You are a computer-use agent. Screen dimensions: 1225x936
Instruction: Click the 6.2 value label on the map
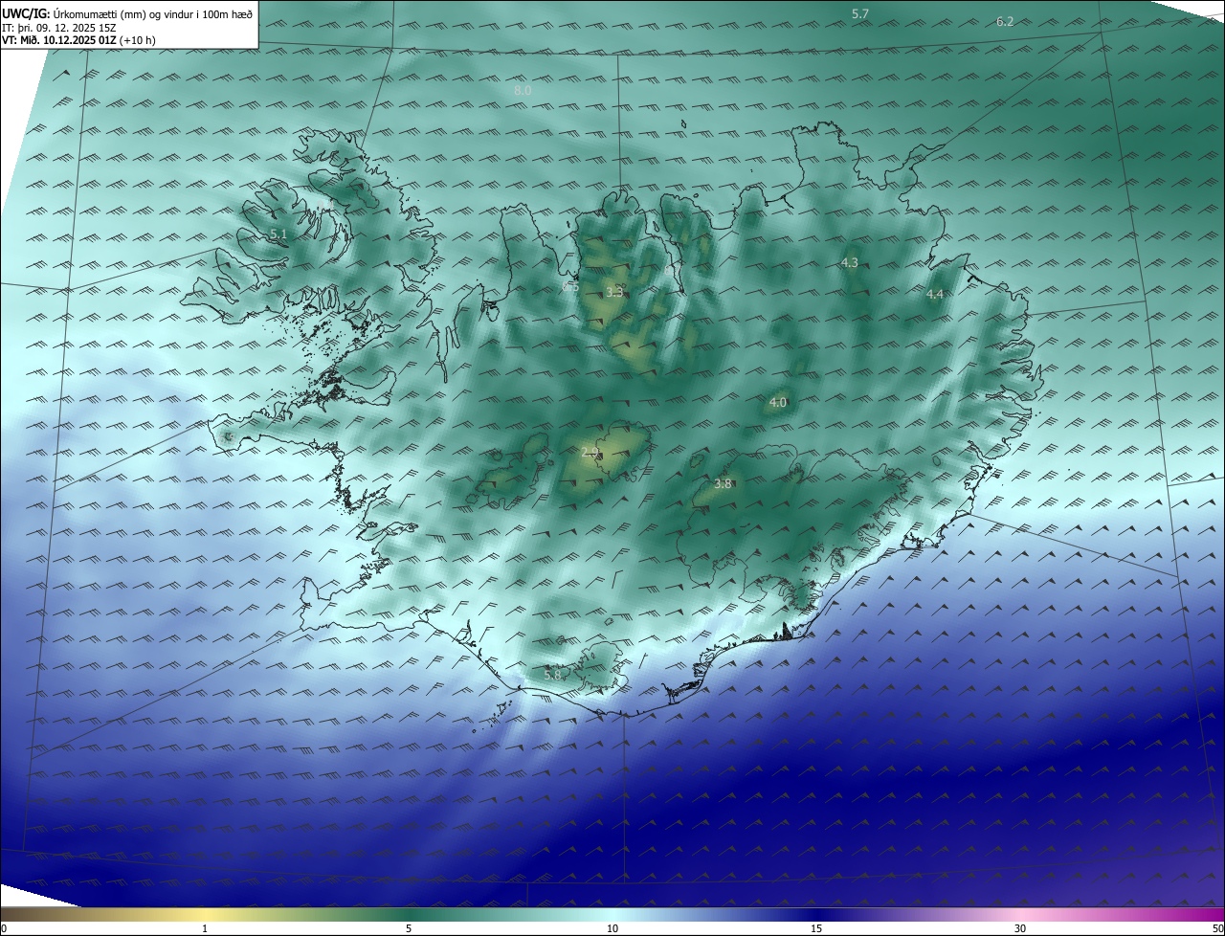(1005, 21)
